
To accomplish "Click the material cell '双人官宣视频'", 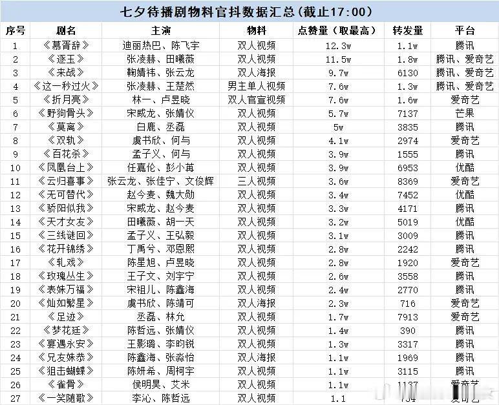I will 256,100.
